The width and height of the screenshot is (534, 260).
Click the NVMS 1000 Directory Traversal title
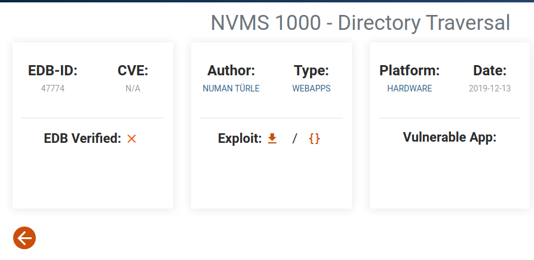pos(360,23)
